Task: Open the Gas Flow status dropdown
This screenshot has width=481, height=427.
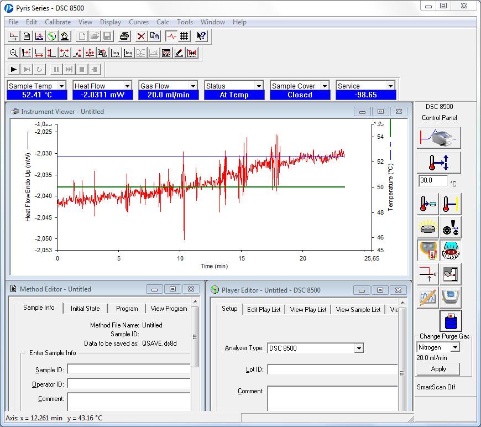Action: (x=193, y=86)
